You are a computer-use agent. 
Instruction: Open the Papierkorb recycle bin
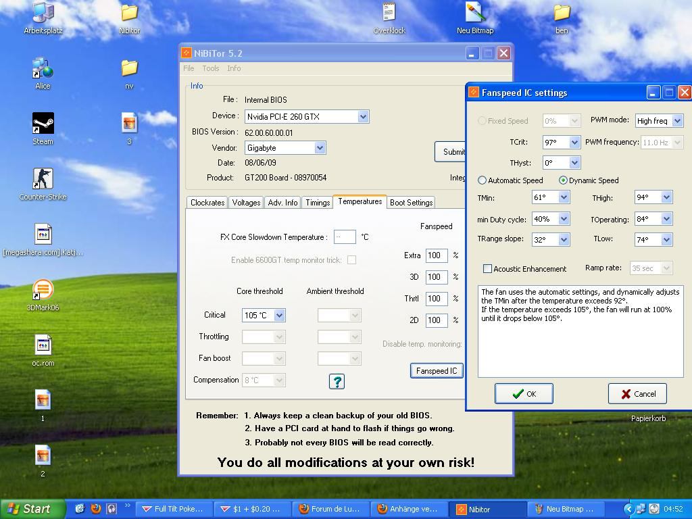pos(648,418)
